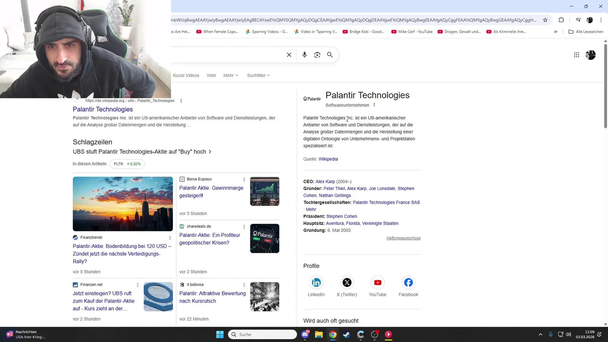Image resolution: width=608 pixels, height=342 pixels.
Task: Open the Suchfilter dropdown
Action: click(x=258, y=76)
